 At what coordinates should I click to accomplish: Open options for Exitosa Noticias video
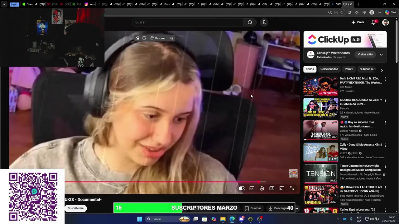pos(385,123)
